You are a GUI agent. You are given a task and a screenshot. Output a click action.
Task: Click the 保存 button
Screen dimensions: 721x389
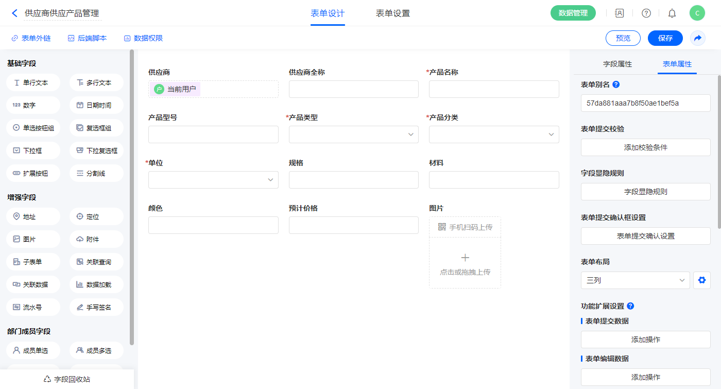tap(665, 38)
